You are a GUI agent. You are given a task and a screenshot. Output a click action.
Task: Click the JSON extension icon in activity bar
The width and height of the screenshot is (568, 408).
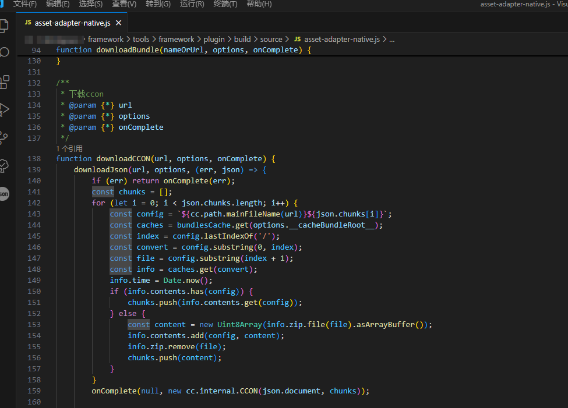3,193
